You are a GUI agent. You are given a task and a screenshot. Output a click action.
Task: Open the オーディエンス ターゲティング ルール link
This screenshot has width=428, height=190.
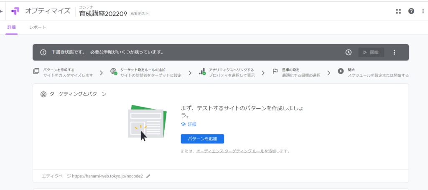230,151
